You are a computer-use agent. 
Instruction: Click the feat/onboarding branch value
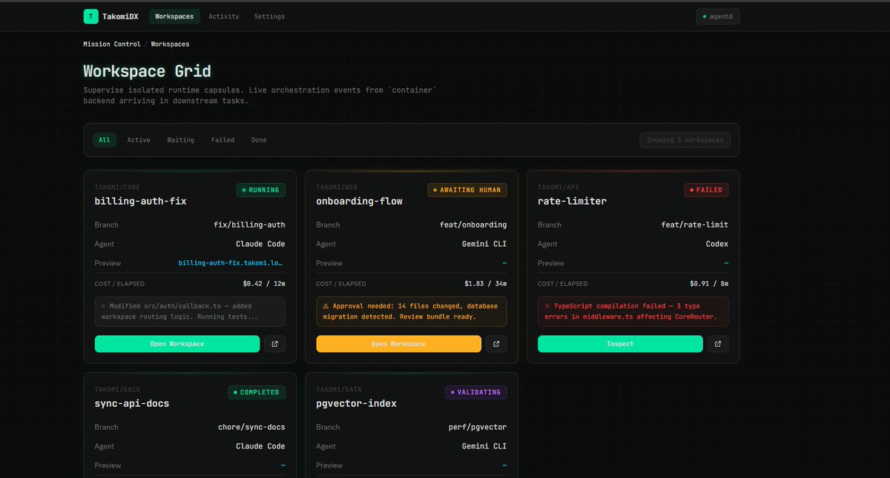tap(473, 225)
